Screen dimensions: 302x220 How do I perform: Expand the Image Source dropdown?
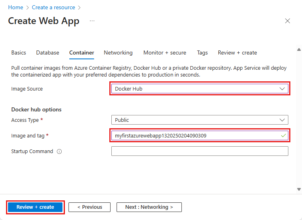point(199,89)
